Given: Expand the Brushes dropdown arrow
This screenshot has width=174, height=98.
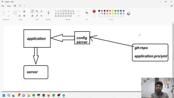Looking at the screenshot, I should (48, 16).
